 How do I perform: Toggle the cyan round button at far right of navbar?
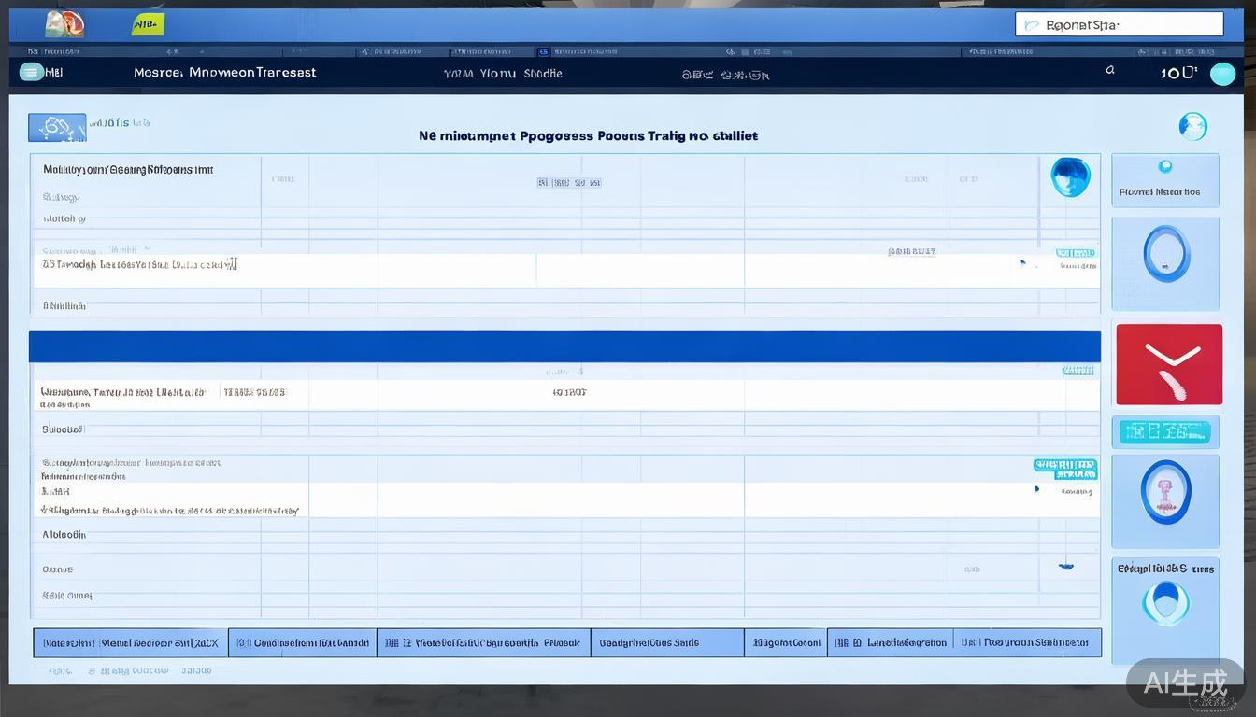[x=1222, y=74]
